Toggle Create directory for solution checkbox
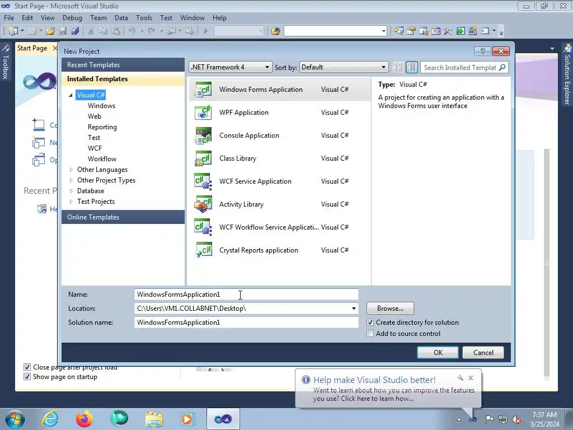The width and height of the screenshot is (573, 430). 370,322
